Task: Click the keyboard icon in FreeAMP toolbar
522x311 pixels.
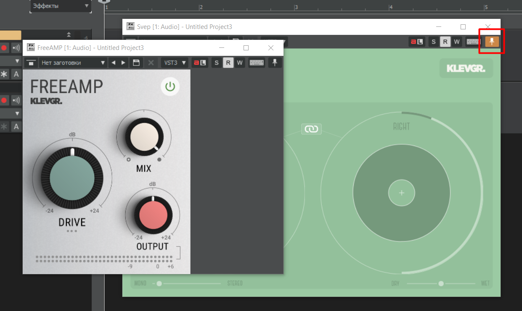Action: pyautogui.click(x=257, y=63)
